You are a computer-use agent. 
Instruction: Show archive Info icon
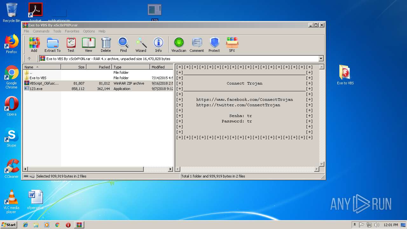point(158,45)
